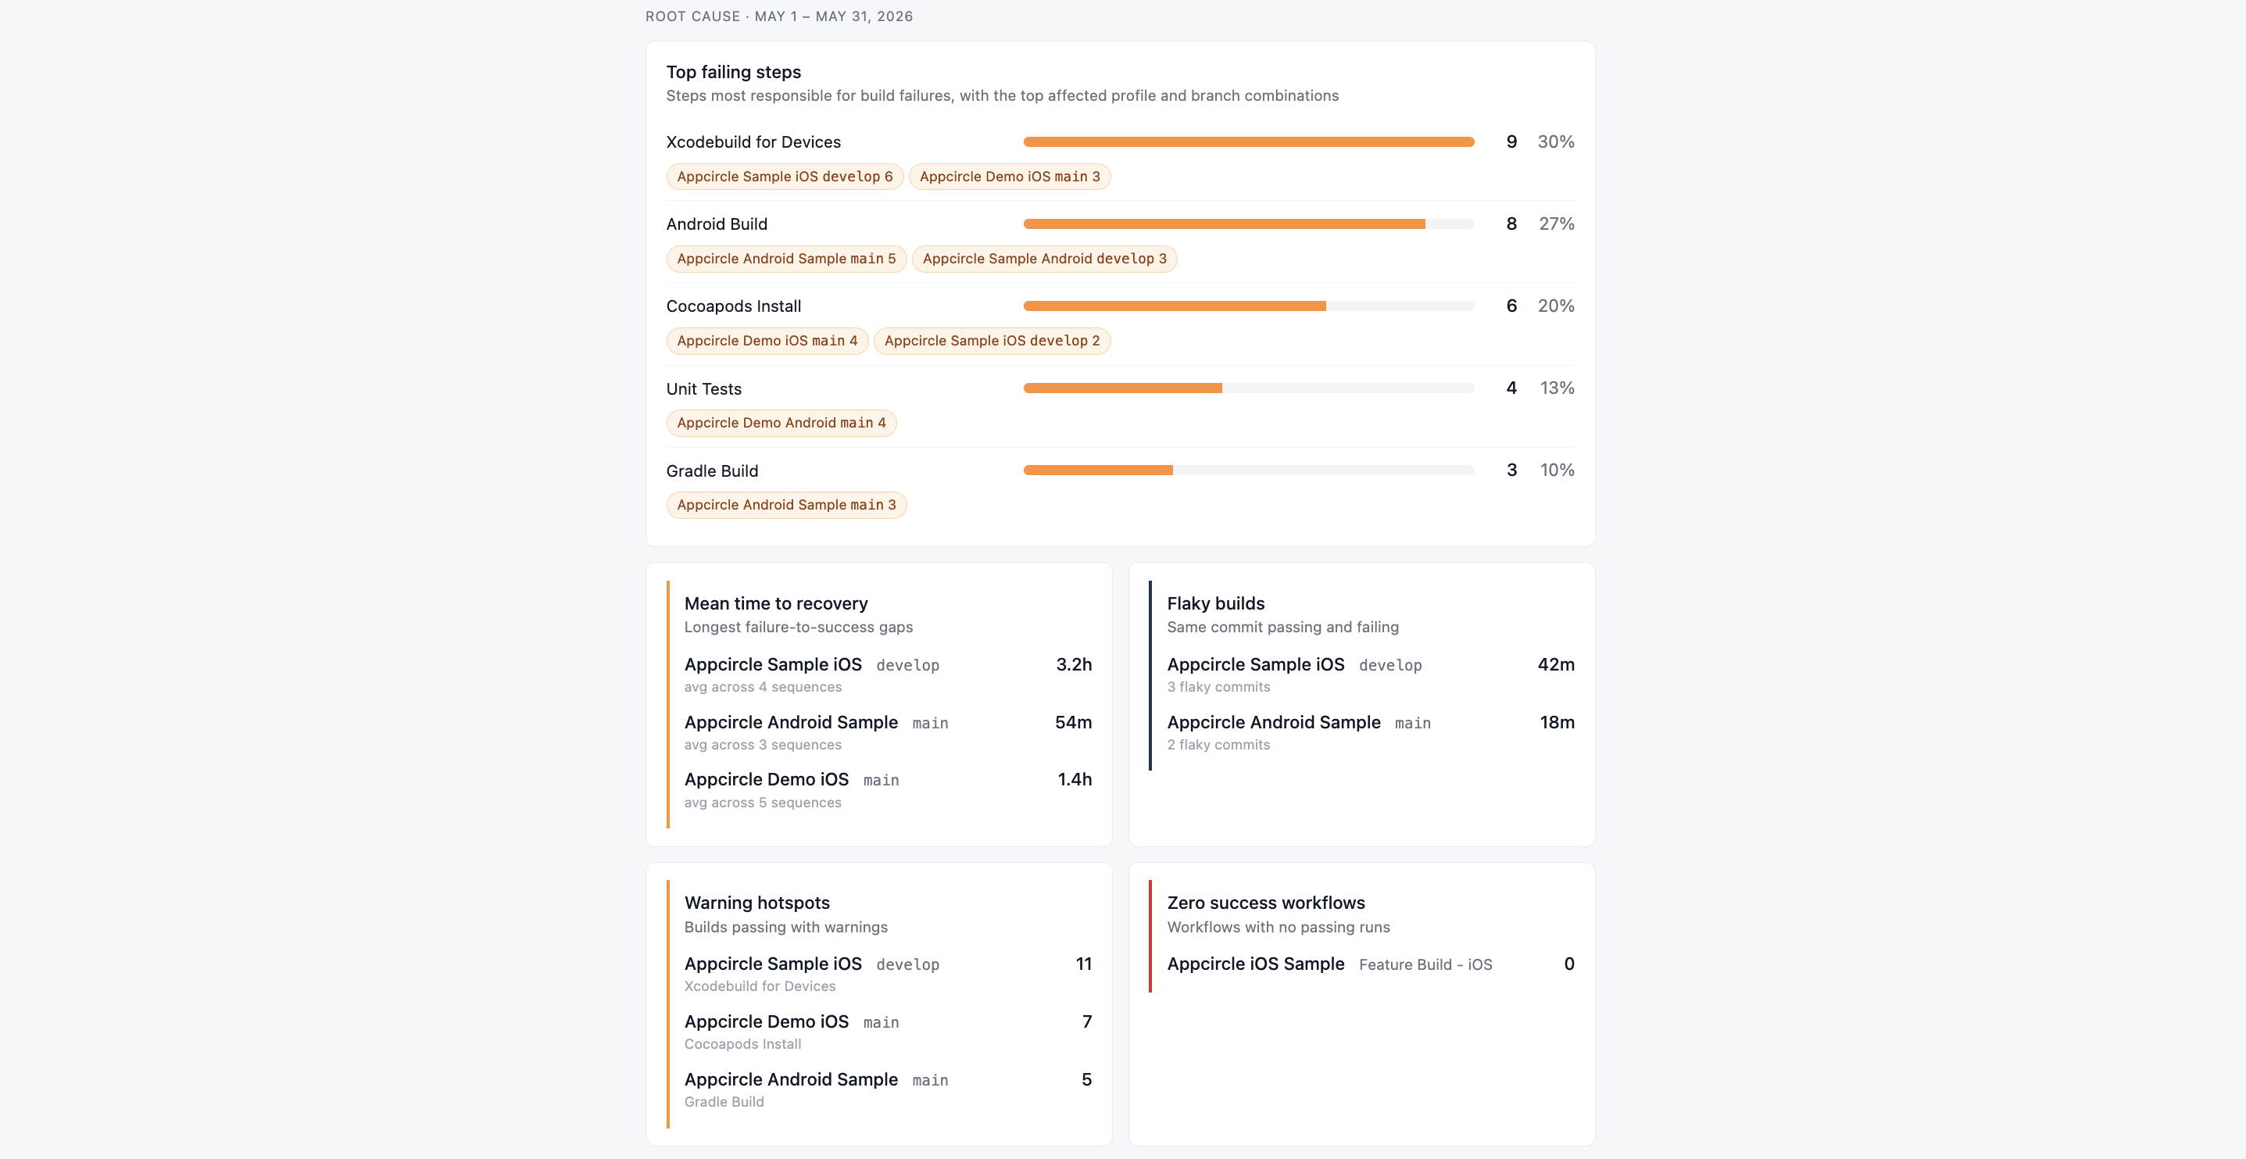The image size is (2246, 1159).
Task: Select Appcircle Sample iOS flaky builds entry 42m
Action: click(1371, 674)
